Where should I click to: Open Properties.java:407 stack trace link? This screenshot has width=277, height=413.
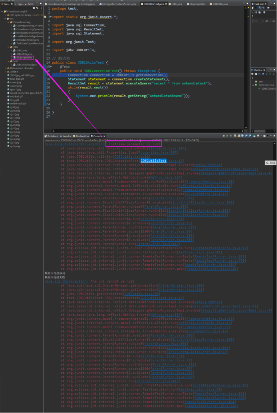(157, 152)
